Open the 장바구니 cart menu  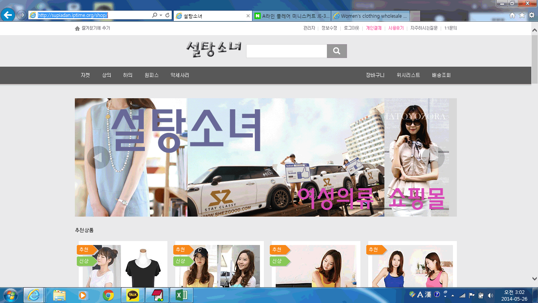tap(375, 75)
